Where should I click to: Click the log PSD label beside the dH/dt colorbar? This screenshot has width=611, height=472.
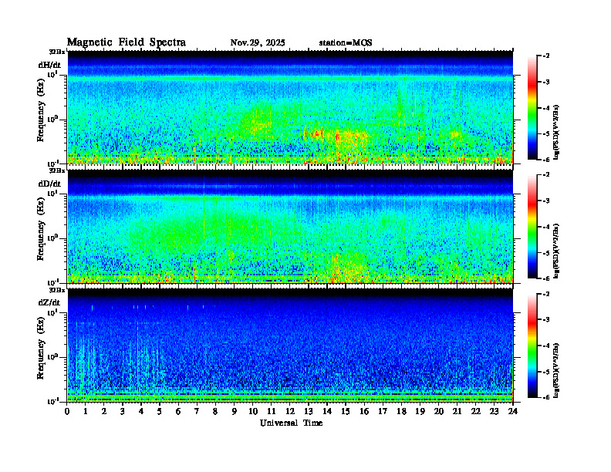pos(556,132)
